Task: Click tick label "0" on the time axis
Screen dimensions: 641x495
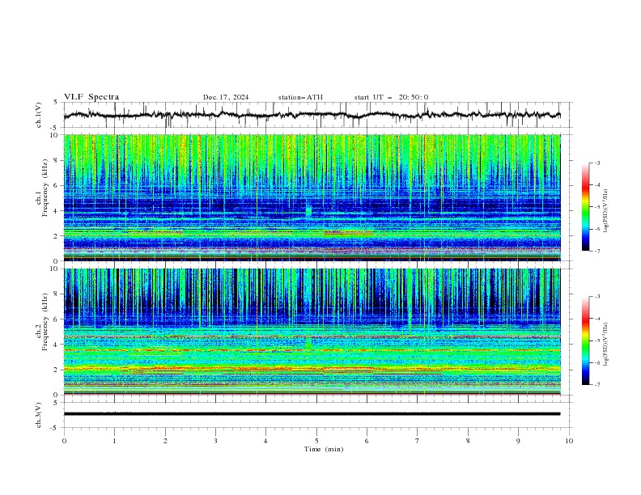Action: tap(64, 441)
